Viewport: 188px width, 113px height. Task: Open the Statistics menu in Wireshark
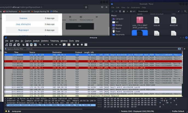[45, 41]
